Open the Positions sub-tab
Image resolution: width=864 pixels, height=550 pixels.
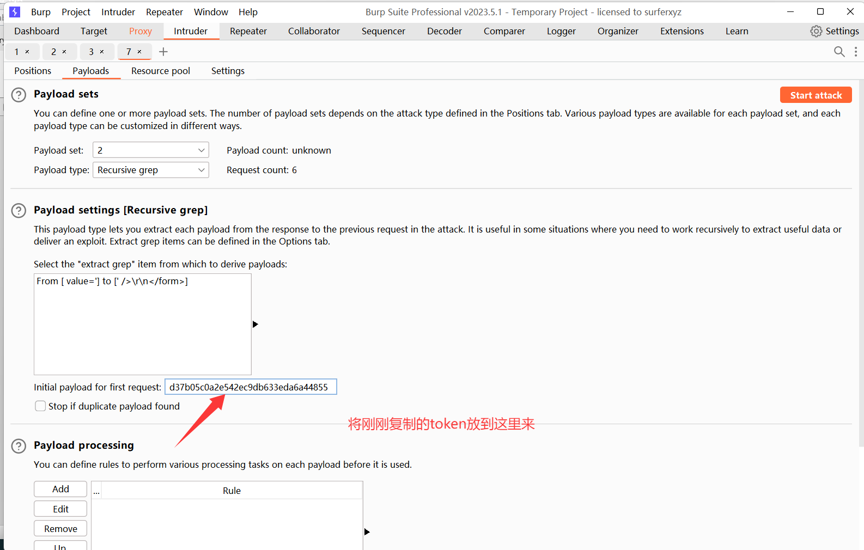coord(33,71)
